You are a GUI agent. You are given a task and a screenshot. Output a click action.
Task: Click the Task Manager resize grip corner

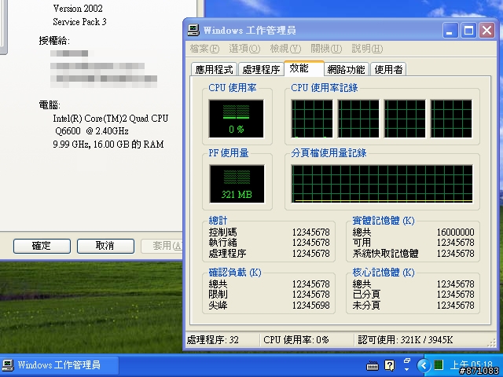click(492, 344)
